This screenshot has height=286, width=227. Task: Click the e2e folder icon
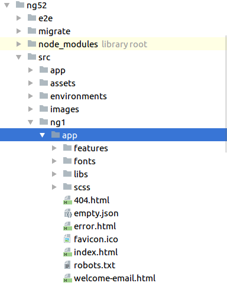point(32,18)
